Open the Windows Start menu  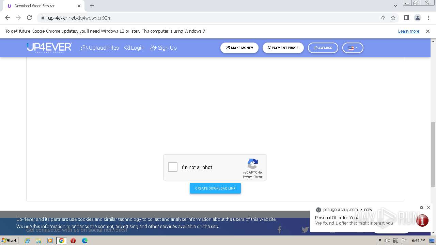click(9, 241)
